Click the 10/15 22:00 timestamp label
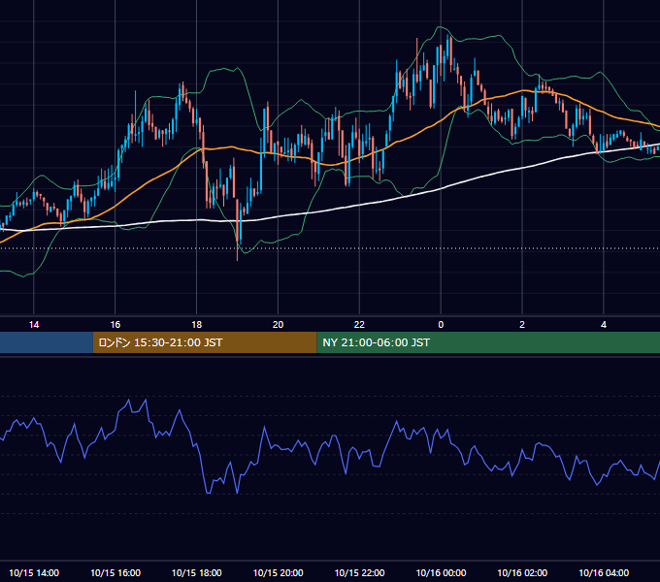The height and width of the screenshot is (582, 660). pos(359,572)
